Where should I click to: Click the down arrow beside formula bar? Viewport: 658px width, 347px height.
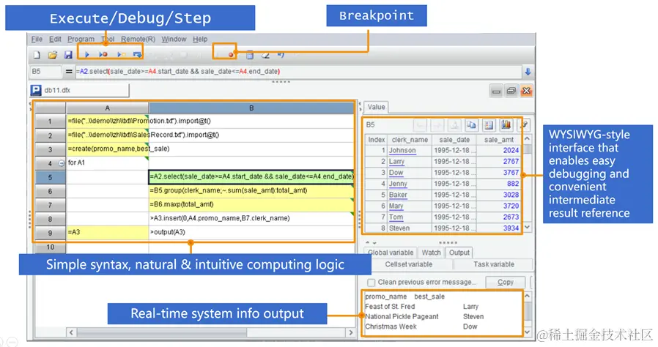(528, 72)
